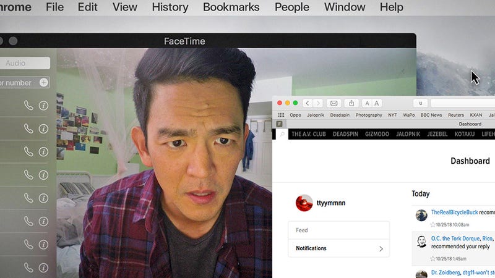Star the 10/25/18 10:08am notification

(x=433, y=225)
